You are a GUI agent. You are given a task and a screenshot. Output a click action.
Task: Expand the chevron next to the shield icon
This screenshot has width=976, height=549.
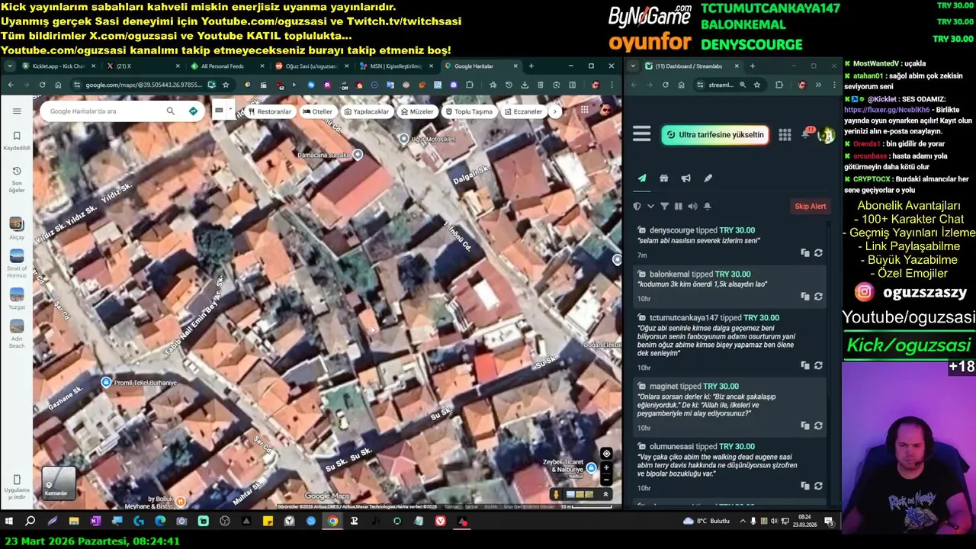coord(650,206)
